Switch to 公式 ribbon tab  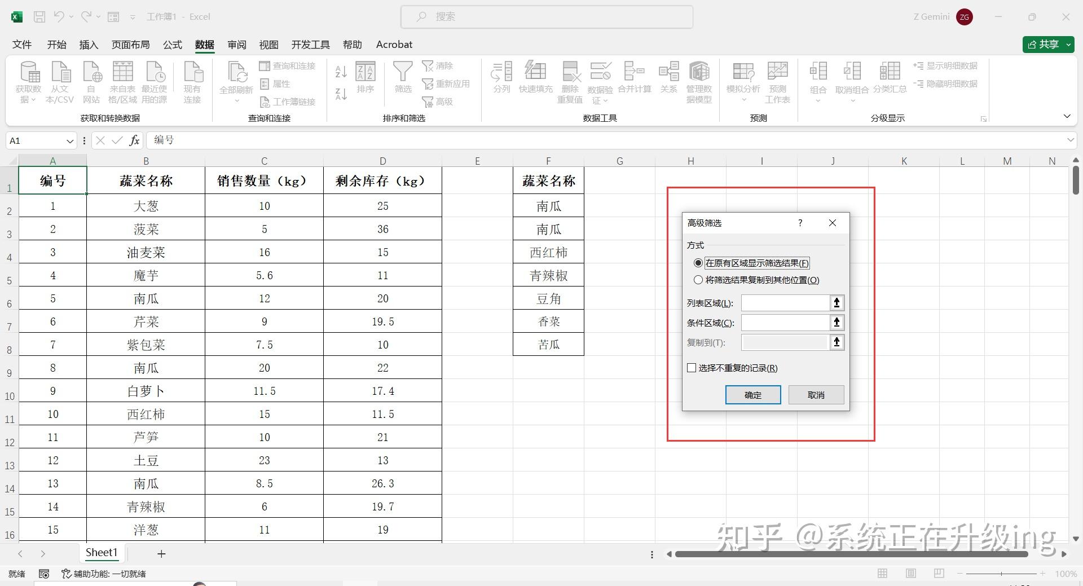(173, 45)
